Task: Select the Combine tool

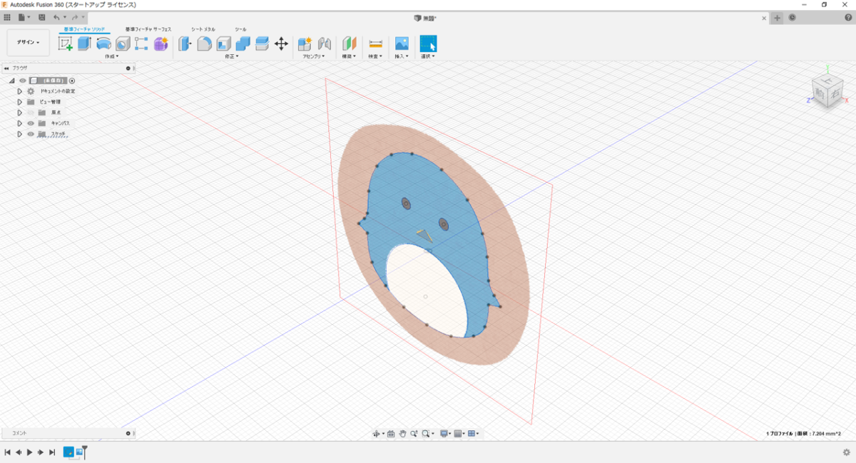Action: [243, 43]
